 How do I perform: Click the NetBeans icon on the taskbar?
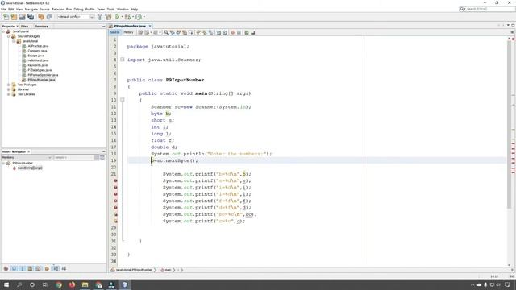tap(124, 284)
